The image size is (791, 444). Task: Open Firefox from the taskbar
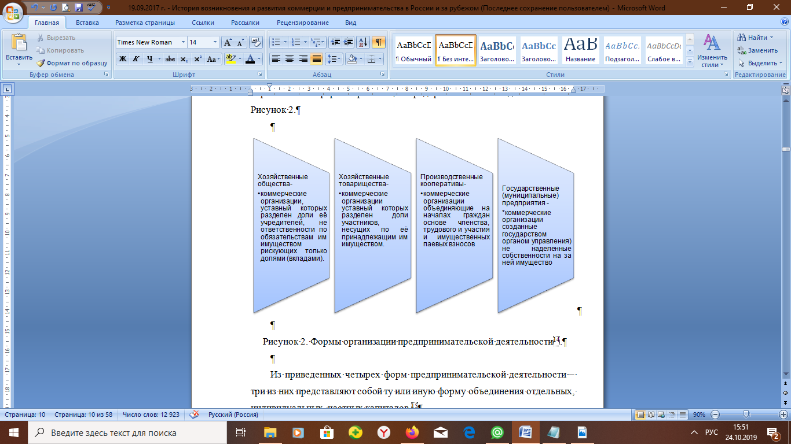(412, 432)
